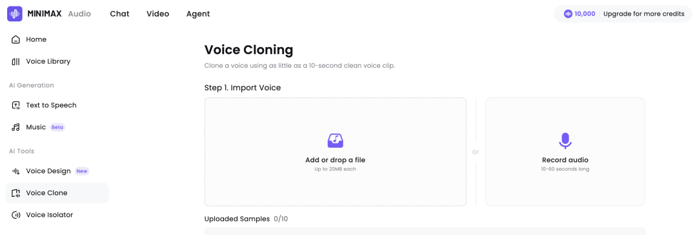Select the Voice Isolator icon

(15, 215)
